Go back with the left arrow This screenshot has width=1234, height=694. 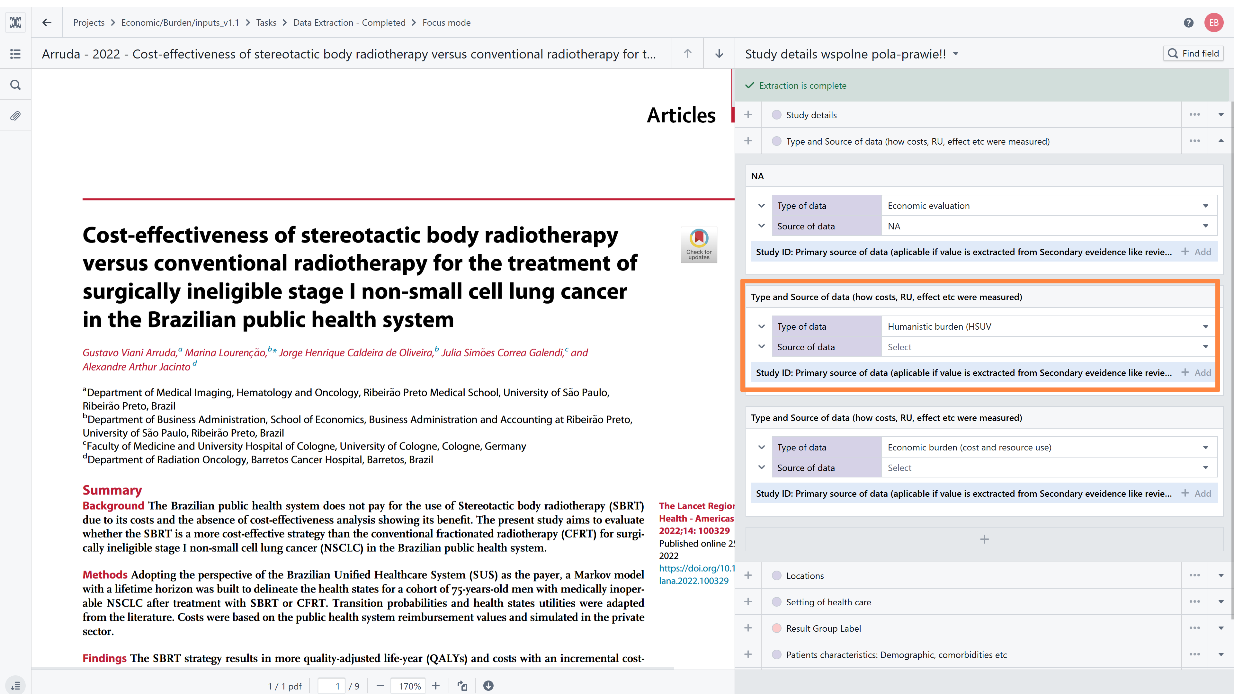click(47, 22)
